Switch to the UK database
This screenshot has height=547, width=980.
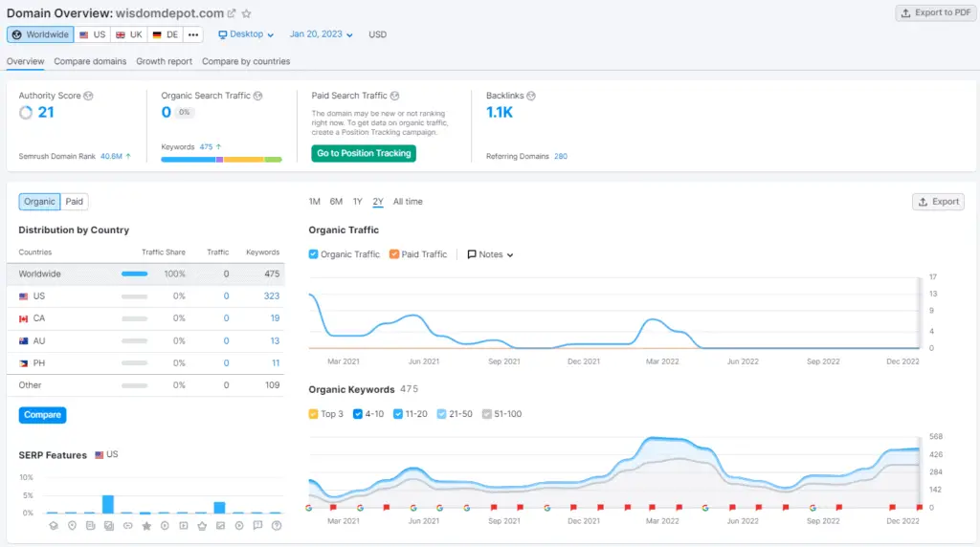tap(129, 34)
